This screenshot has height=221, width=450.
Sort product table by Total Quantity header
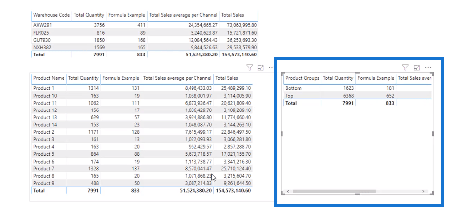pos(83,78)
